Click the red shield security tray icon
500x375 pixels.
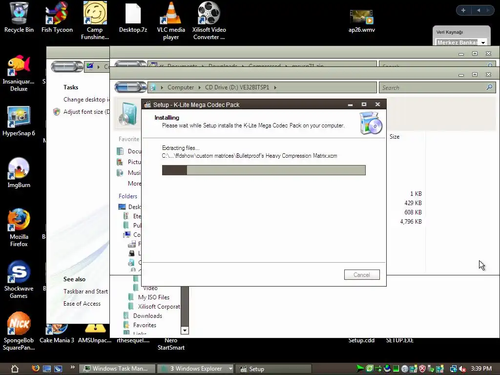[x=422, y=369]
